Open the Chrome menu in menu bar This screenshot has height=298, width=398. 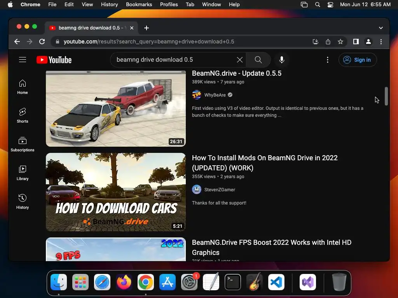[30, 4]
